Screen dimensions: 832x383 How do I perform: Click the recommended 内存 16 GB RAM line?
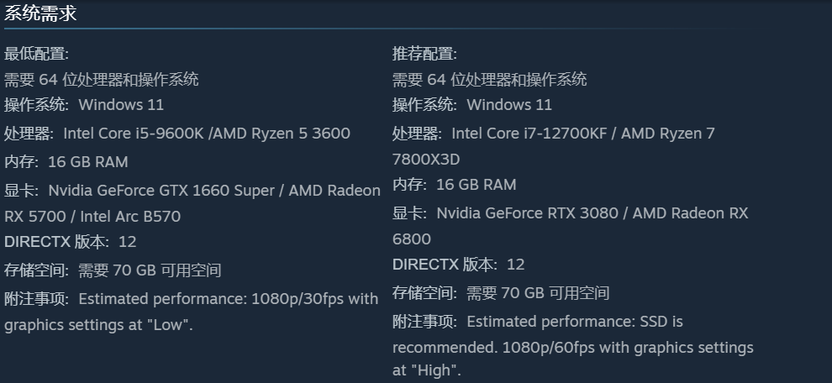point(455,185)
